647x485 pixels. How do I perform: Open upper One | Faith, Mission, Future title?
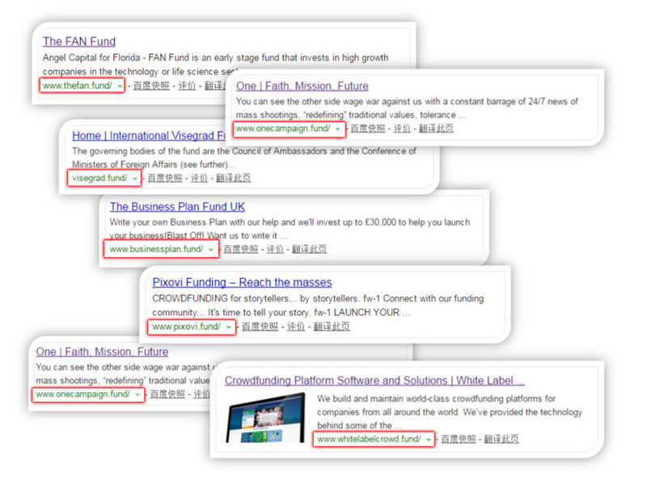(302, 86)
